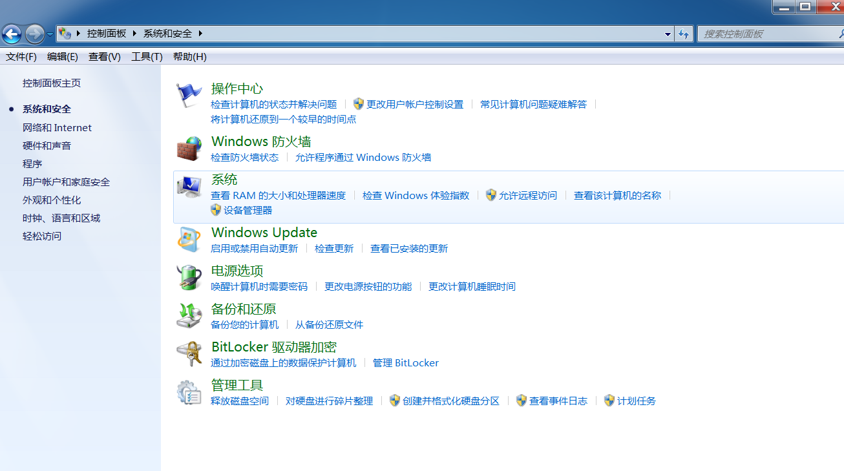
Task: Open the 操作中心 heading link
Action: click(237, 89)
